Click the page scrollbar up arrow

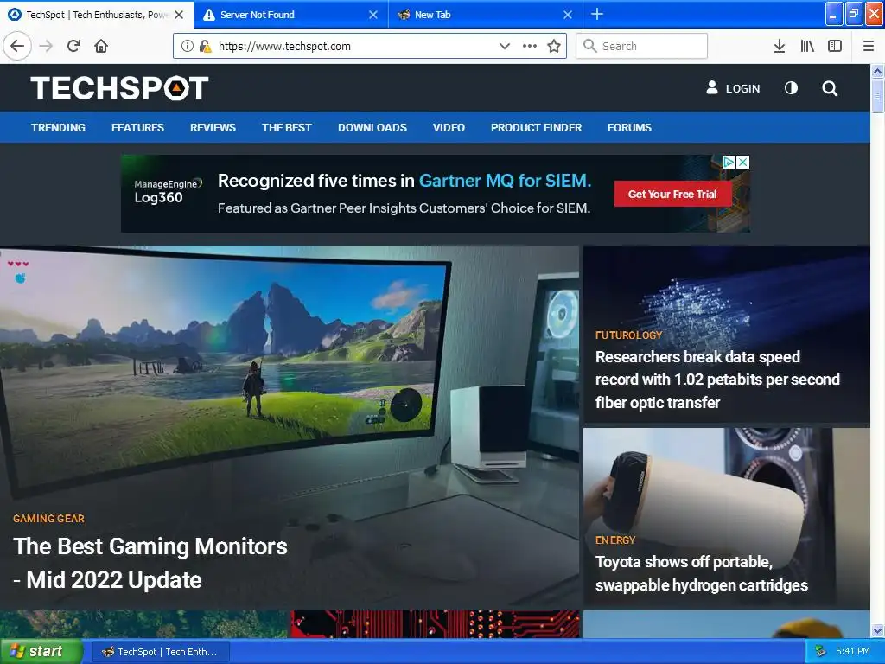878,71
